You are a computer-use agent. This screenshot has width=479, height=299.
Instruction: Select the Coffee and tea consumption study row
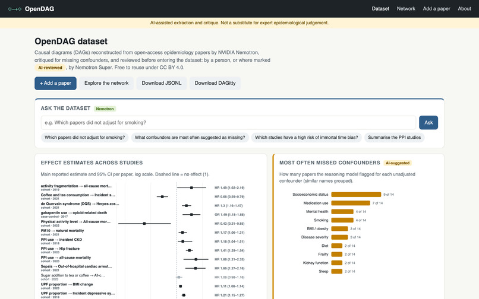click(x=143, y=196)
